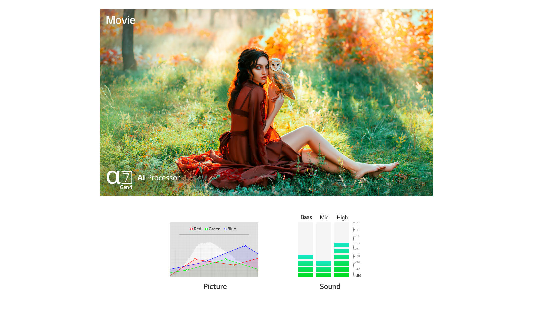
Task: Click the green curve peak point
Action: click(226, 259)
